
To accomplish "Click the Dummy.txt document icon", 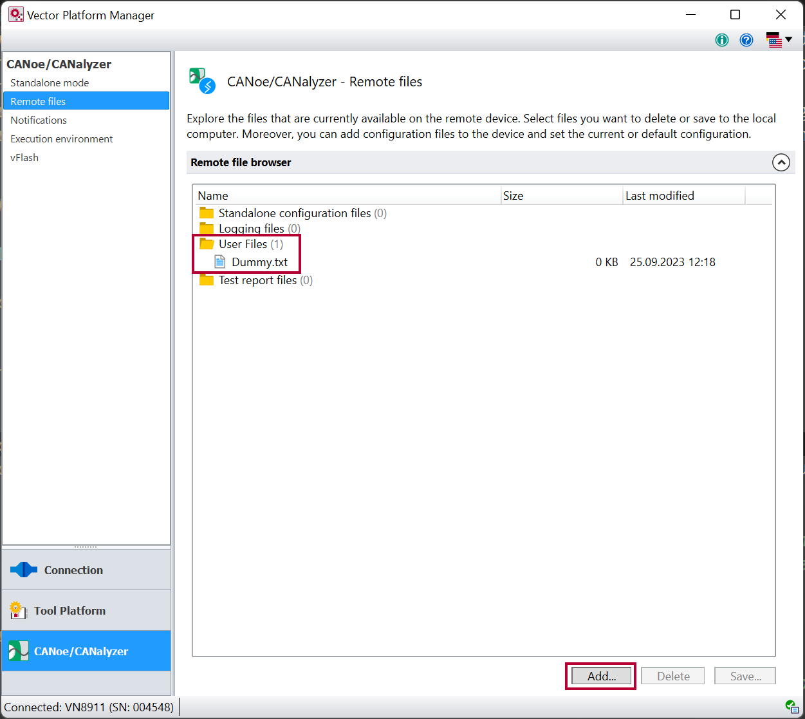I will click(220, 262).
